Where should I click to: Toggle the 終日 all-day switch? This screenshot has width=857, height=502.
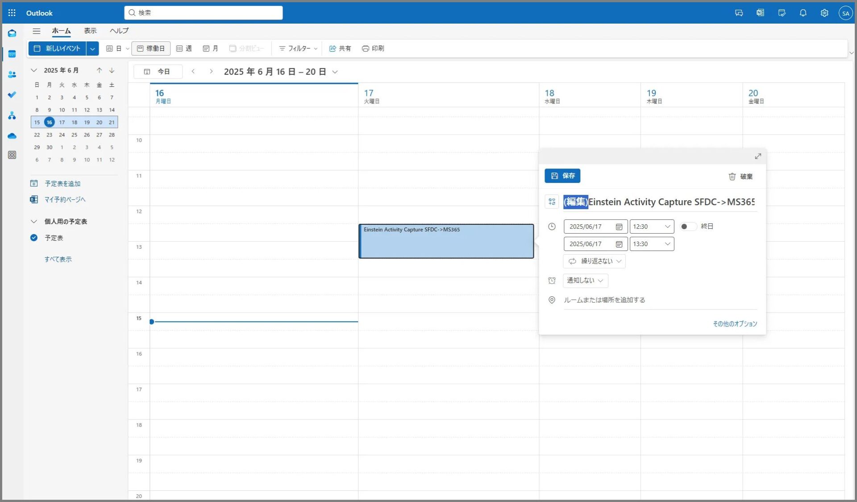(x=688, y=226)
